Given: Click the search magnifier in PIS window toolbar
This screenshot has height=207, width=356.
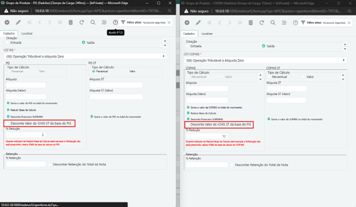Looking at the screenshot, I should (93, 22).
